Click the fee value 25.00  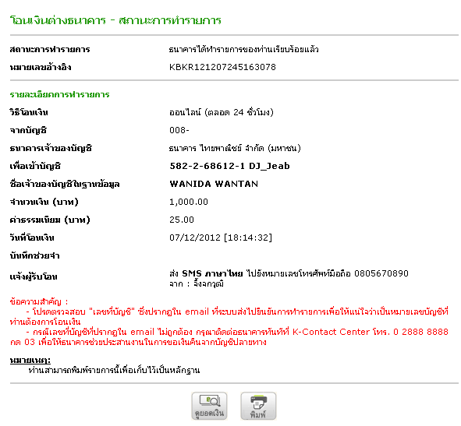click(x=182, y=220)
